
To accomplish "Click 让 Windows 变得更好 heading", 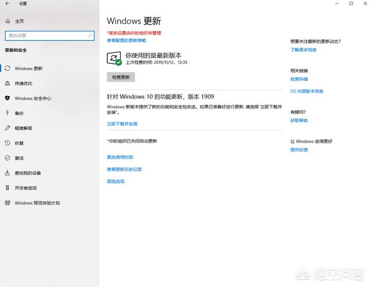I will tap(311, 141).
